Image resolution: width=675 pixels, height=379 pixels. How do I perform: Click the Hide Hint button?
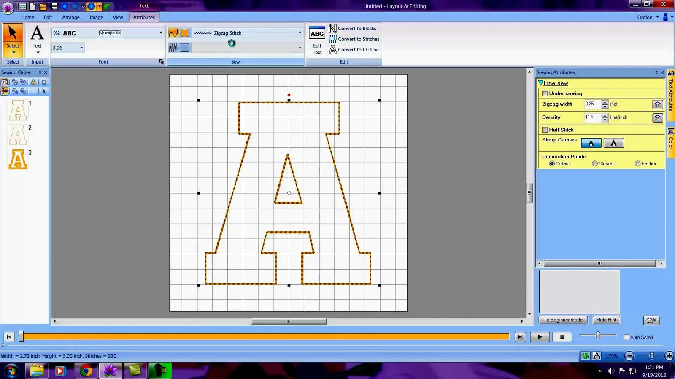pos(606,320)
